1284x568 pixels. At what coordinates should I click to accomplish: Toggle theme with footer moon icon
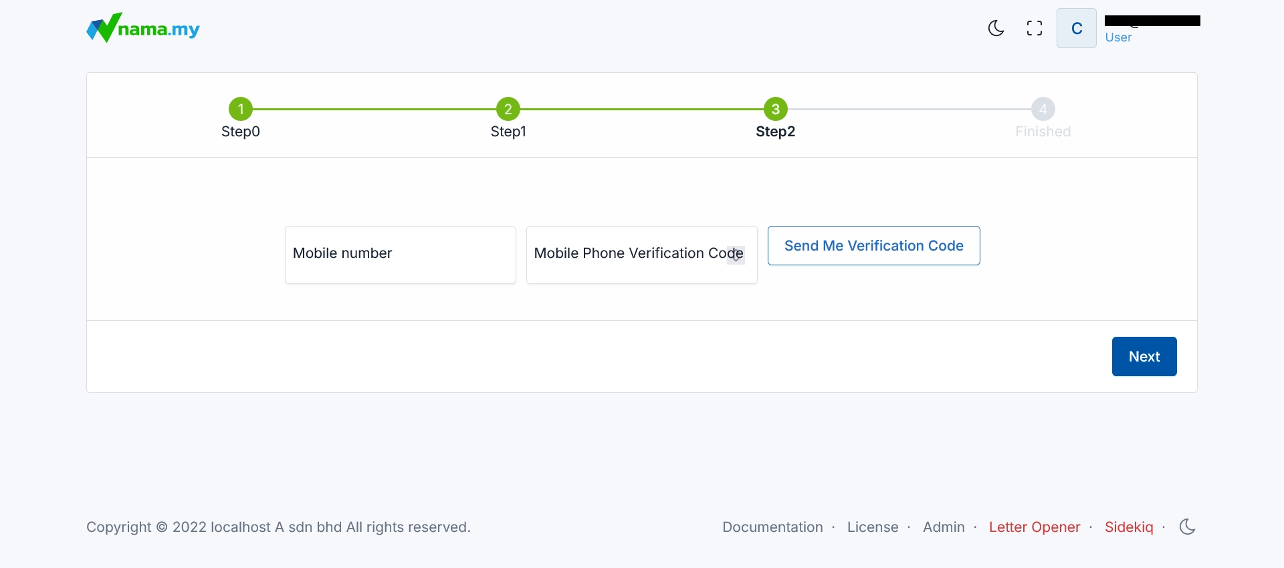pyautogui.click(x=1188, y=527)
